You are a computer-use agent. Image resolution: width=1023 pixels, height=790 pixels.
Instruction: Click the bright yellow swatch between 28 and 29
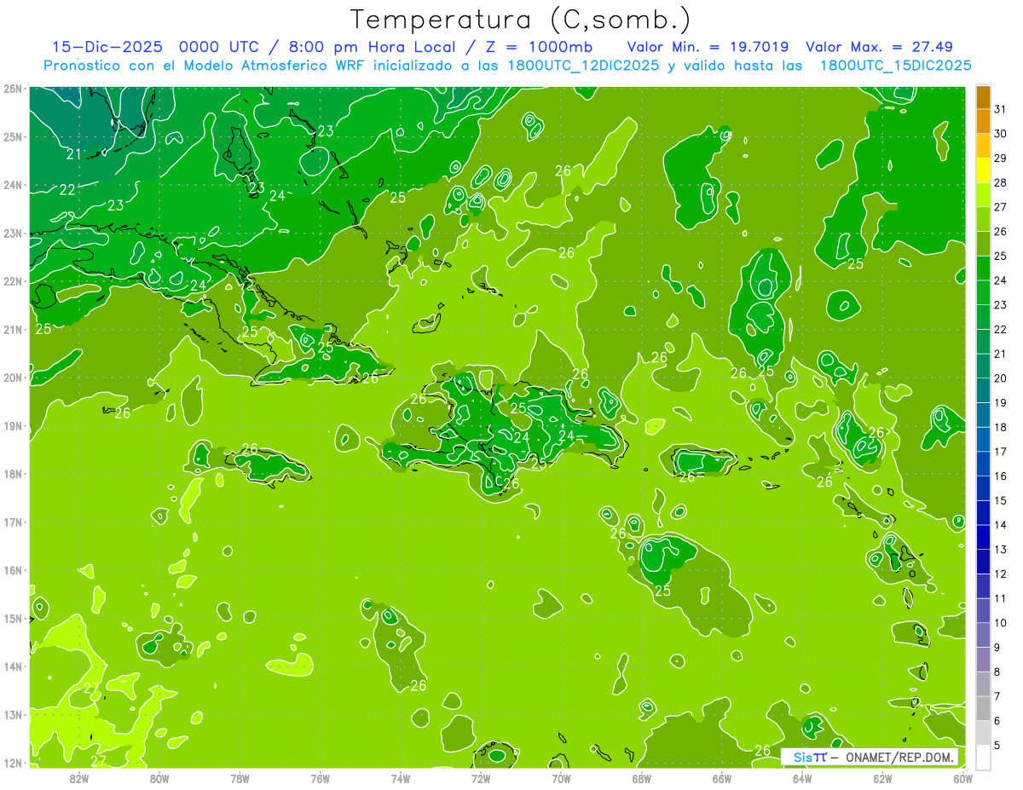[983, 170]
